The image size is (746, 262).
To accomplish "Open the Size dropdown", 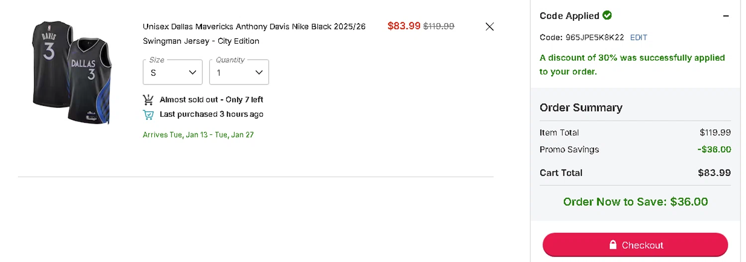I will click(x=173, y=73).
